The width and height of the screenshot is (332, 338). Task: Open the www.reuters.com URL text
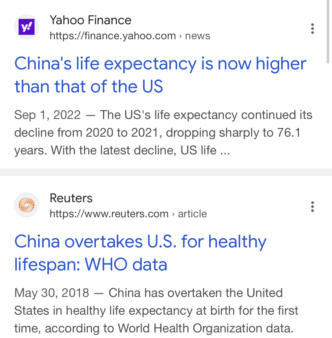tap(109, 214)
